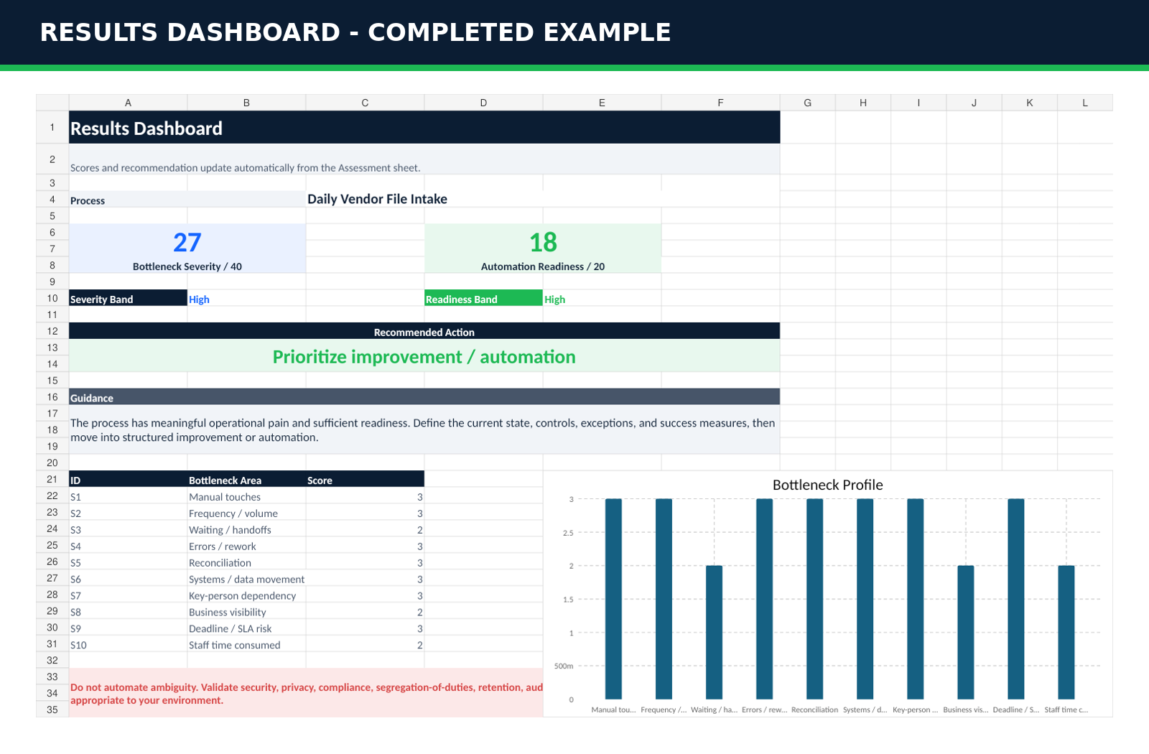This screenshot has height=754, width=1149.
Task: Click the "Readiness Band" cell
Action: click(x=483, y=298)
